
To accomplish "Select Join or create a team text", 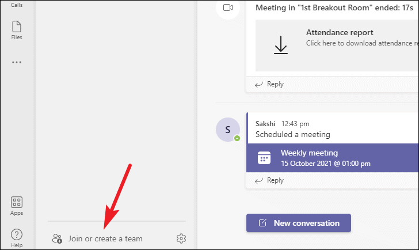I will (x=105, y=238).
